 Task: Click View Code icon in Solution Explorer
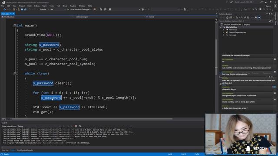click(x=252, y=17)
